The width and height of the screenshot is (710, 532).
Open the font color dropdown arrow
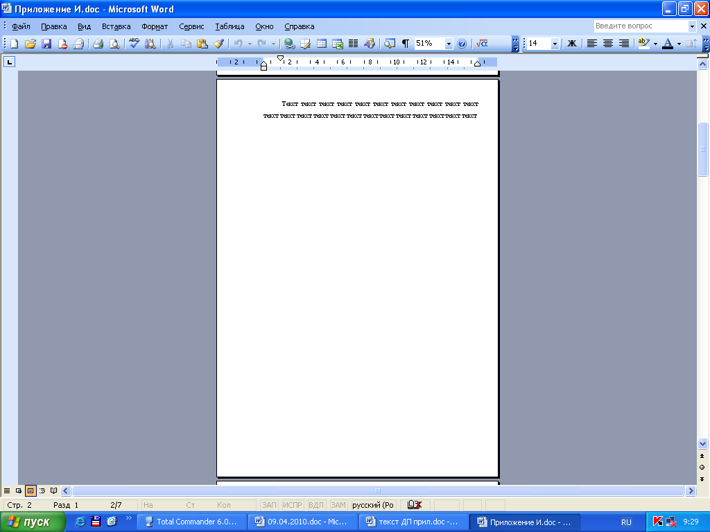679,44
